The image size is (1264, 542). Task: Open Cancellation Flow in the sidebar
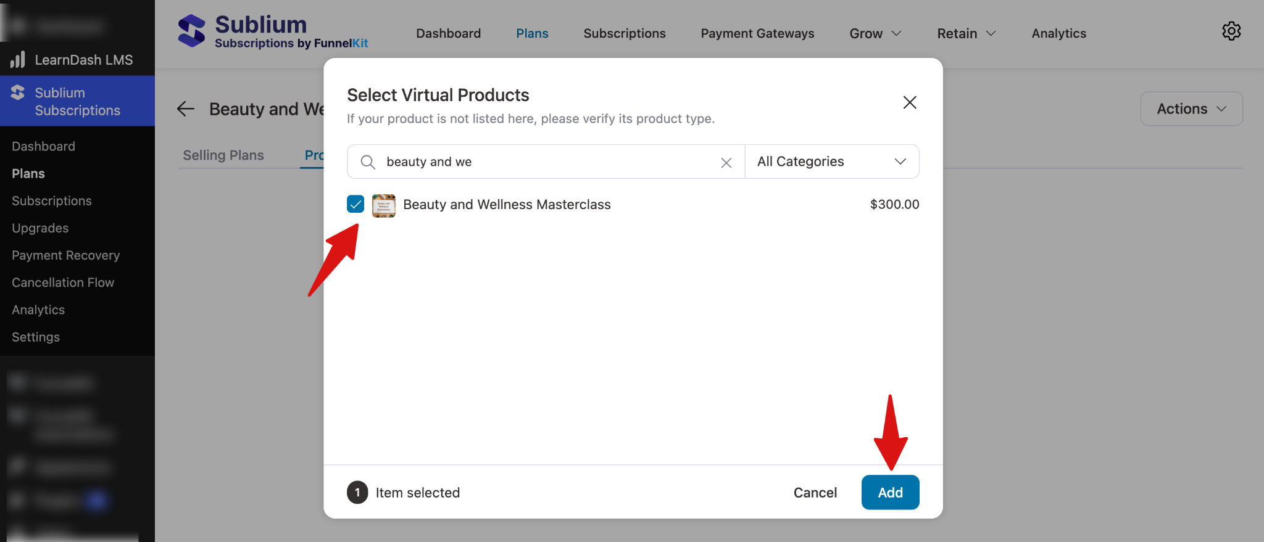coord(63,282)
